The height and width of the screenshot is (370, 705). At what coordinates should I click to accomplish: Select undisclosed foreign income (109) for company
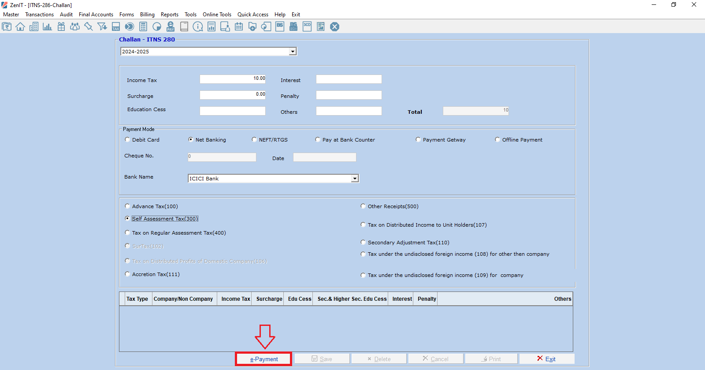[x=363, y=275]
